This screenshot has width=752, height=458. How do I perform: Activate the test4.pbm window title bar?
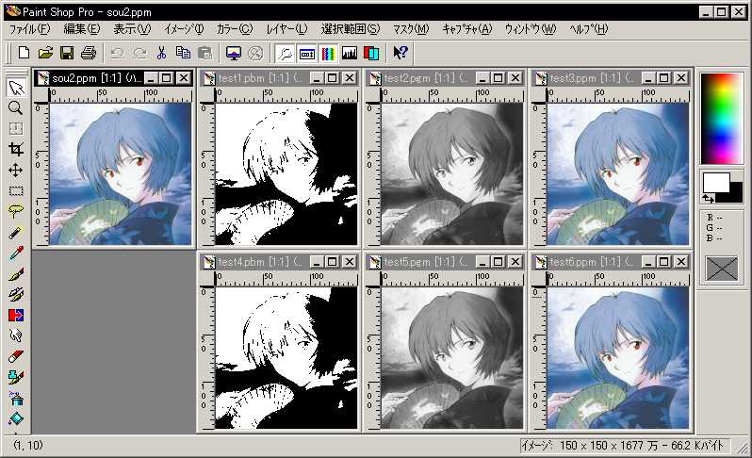point(279,262)
